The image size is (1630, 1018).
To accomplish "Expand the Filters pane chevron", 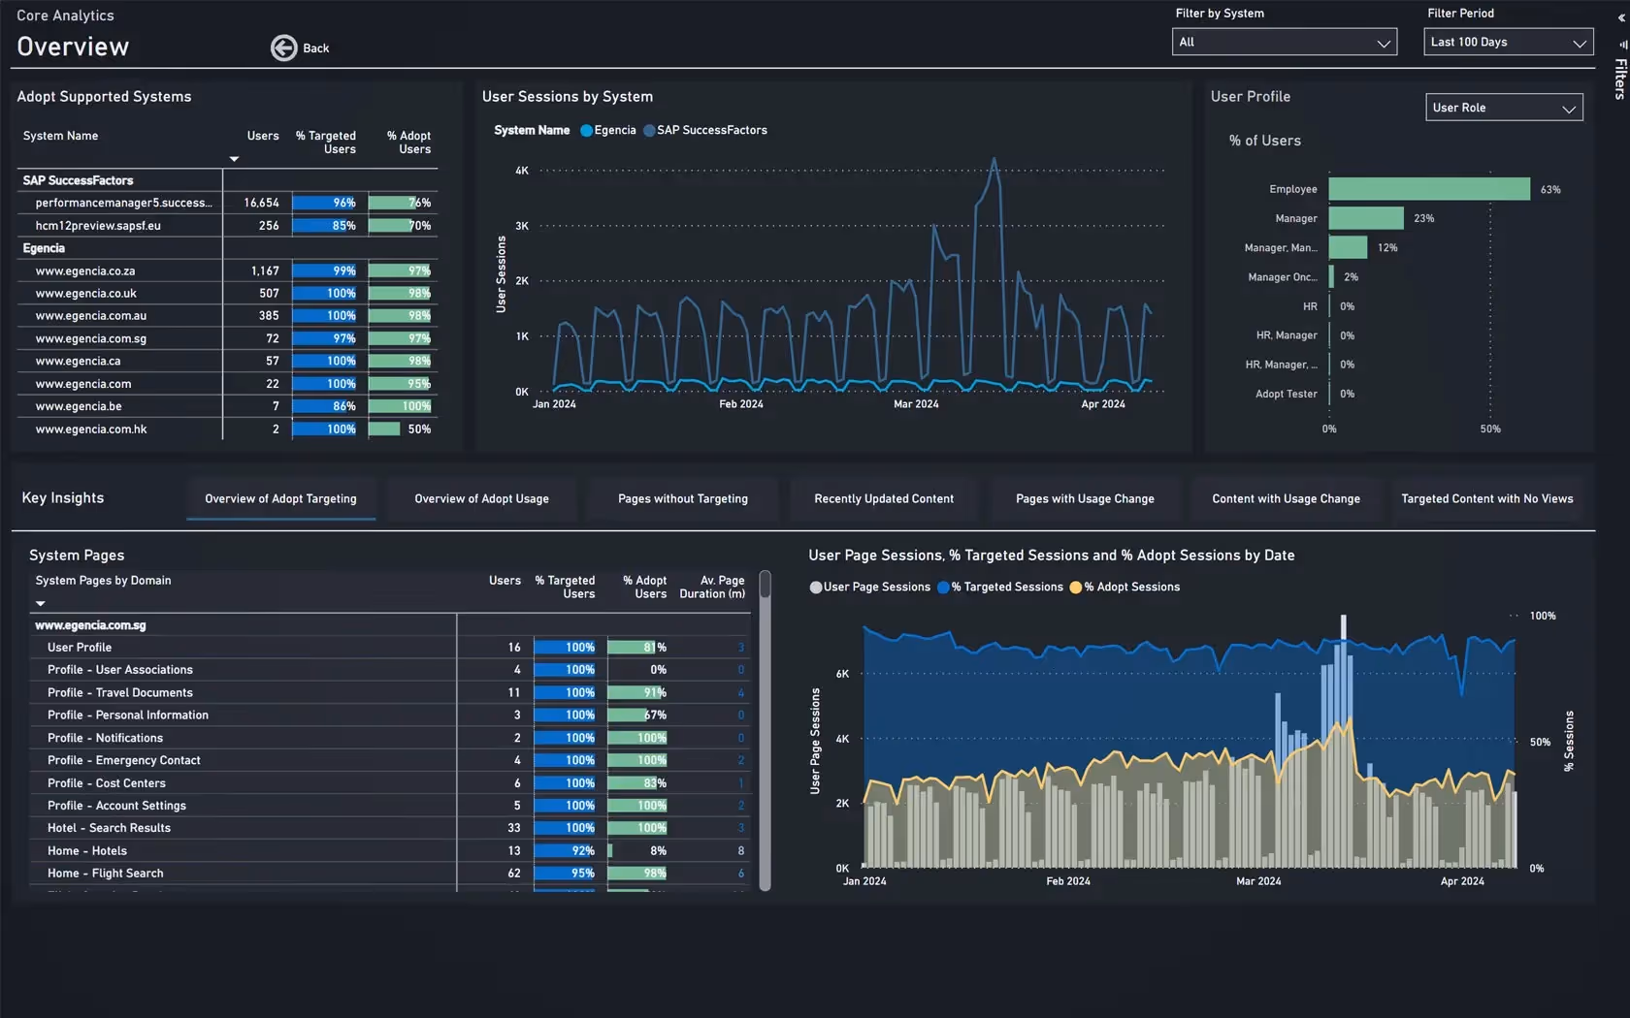I will point(1621,17).
